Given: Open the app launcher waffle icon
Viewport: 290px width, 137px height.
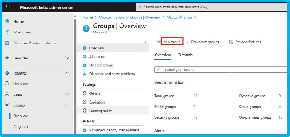Looking at the screenshot, I should click(x=8, y=7).
